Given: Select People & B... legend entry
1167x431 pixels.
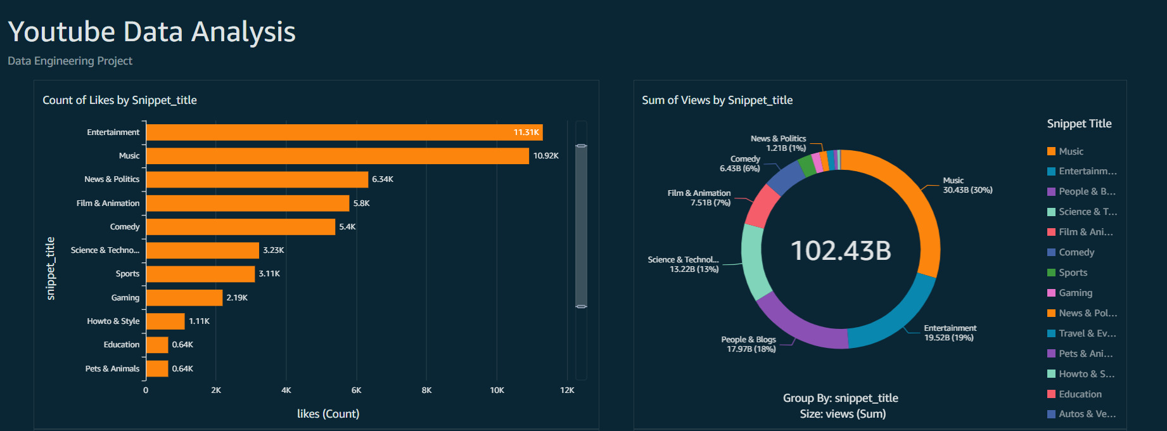Looking at the screenshot, I should [x=1087, y=192].
